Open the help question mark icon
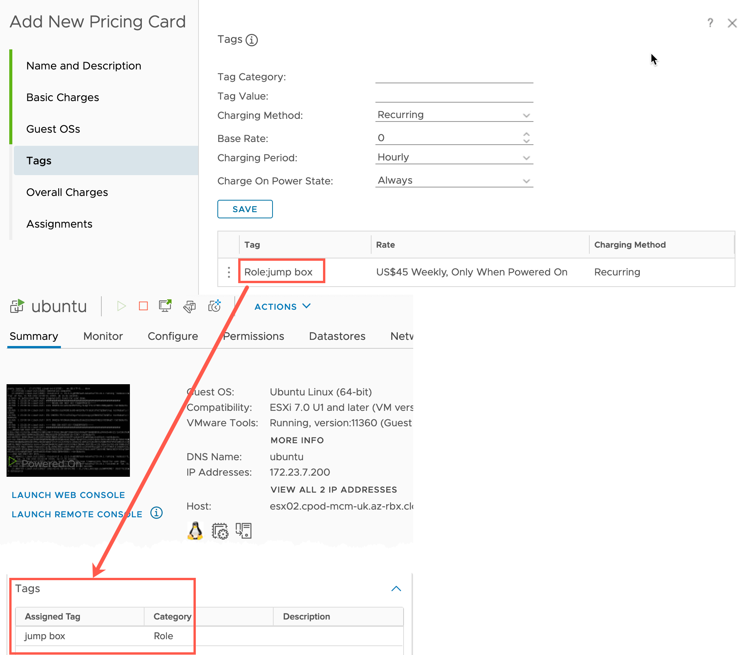747x655 pixels. [710, 23]
